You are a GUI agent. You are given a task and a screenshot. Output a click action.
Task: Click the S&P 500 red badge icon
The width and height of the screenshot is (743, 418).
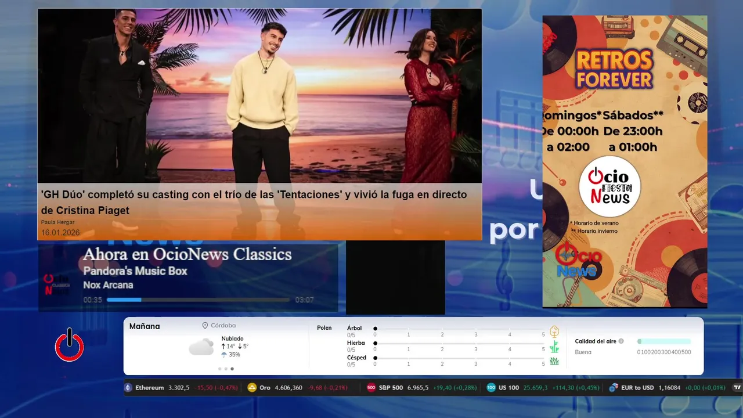(371, 387)
